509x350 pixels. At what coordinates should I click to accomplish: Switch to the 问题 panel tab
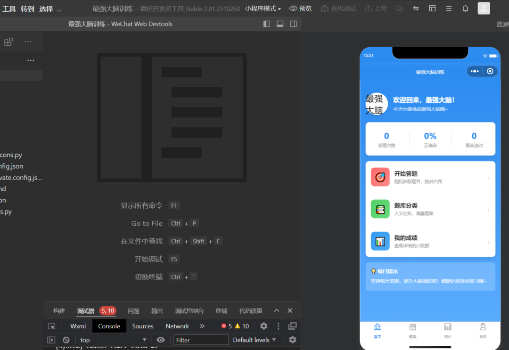pyautogui.click(x=133, y=311)
